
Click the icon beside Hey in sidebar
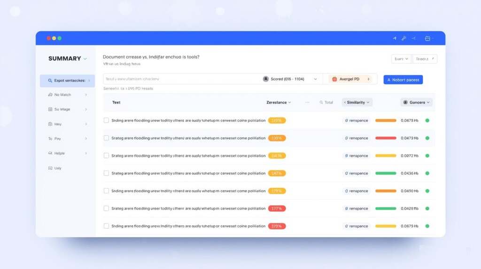[x=50, y=124]
